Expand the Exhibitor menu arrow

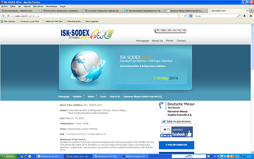click(x=84, y=96)
